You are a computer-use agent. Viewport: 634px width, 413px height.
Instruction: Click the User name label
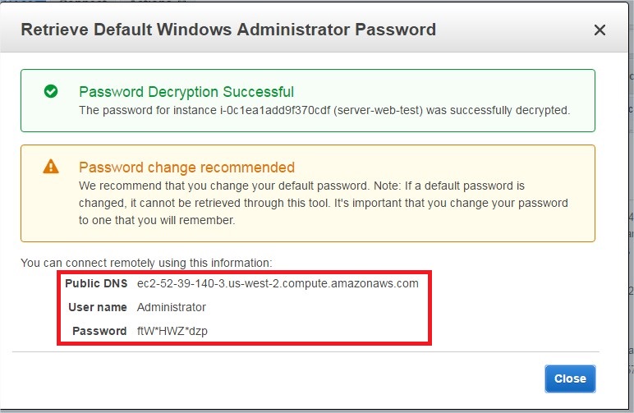click(x=98, y=307)
